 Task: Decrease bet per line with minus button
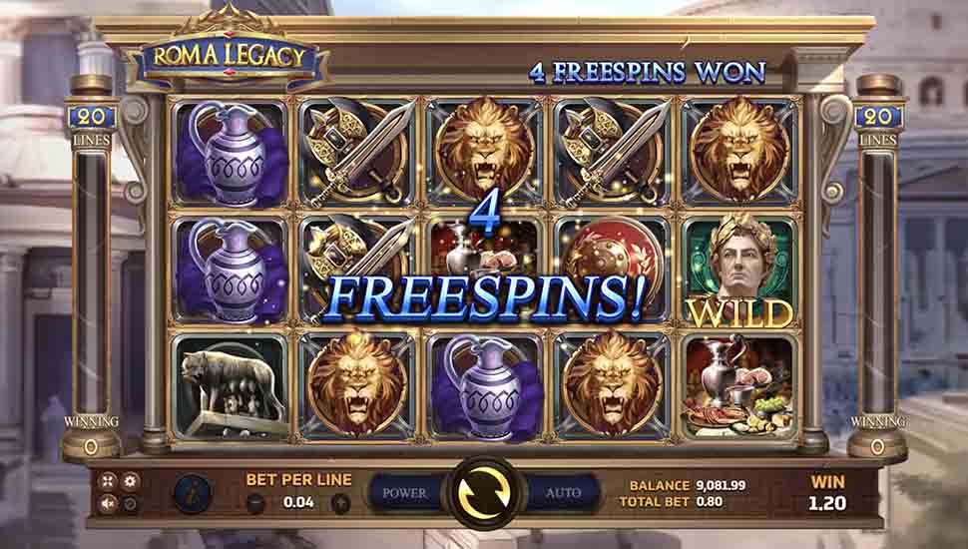(255, 503)
